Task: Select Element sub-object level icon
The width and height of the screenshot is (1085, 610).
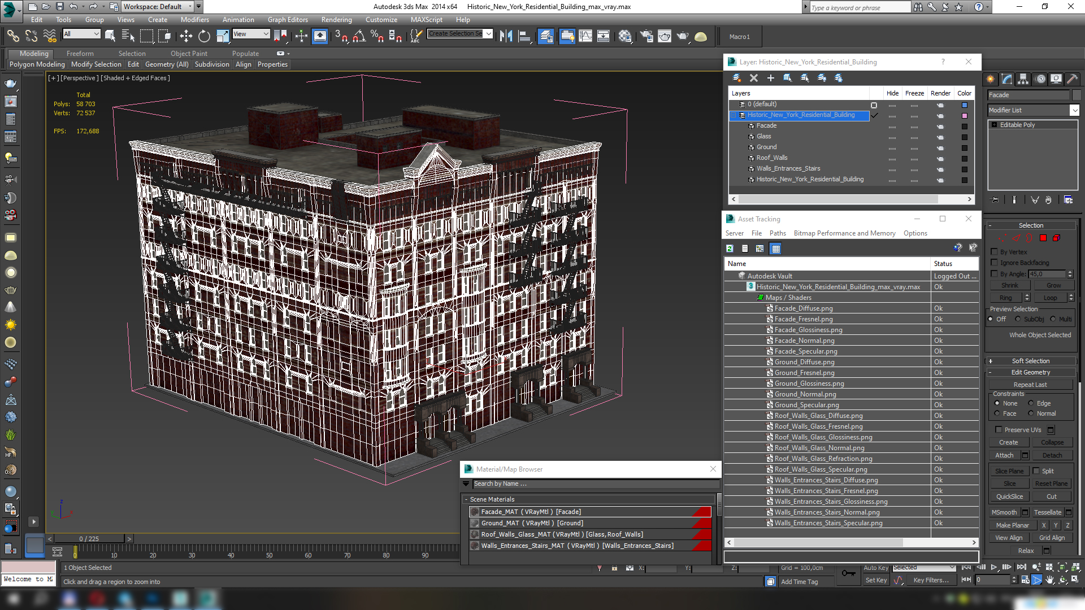Action: (1056, 238)
